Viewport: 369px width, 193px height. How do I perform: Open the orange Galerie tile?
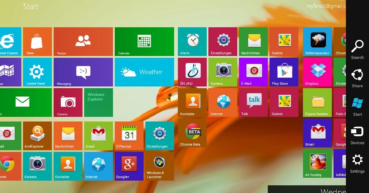(x=284, y=42)
